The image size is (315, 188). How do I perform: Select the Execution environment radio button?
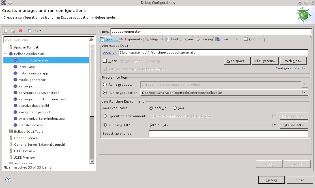pyautogui.click(x=105, y=116)
